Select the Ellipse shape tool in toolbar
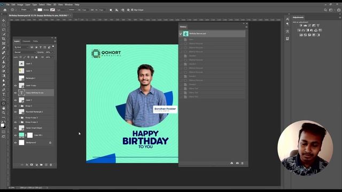342x192 pixels. [x=4, y=103]
